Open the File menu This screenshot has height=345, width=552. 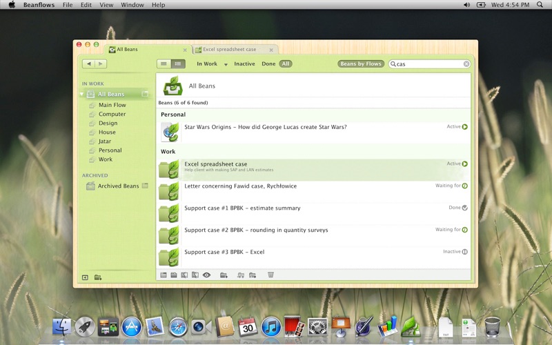click(68, 5)
